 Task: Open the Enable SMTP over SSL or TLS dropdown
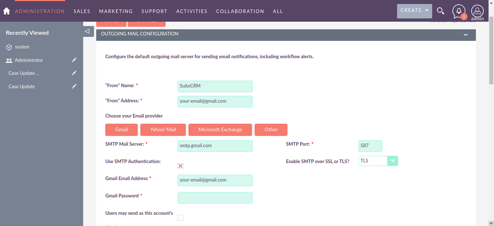[393, 161]
